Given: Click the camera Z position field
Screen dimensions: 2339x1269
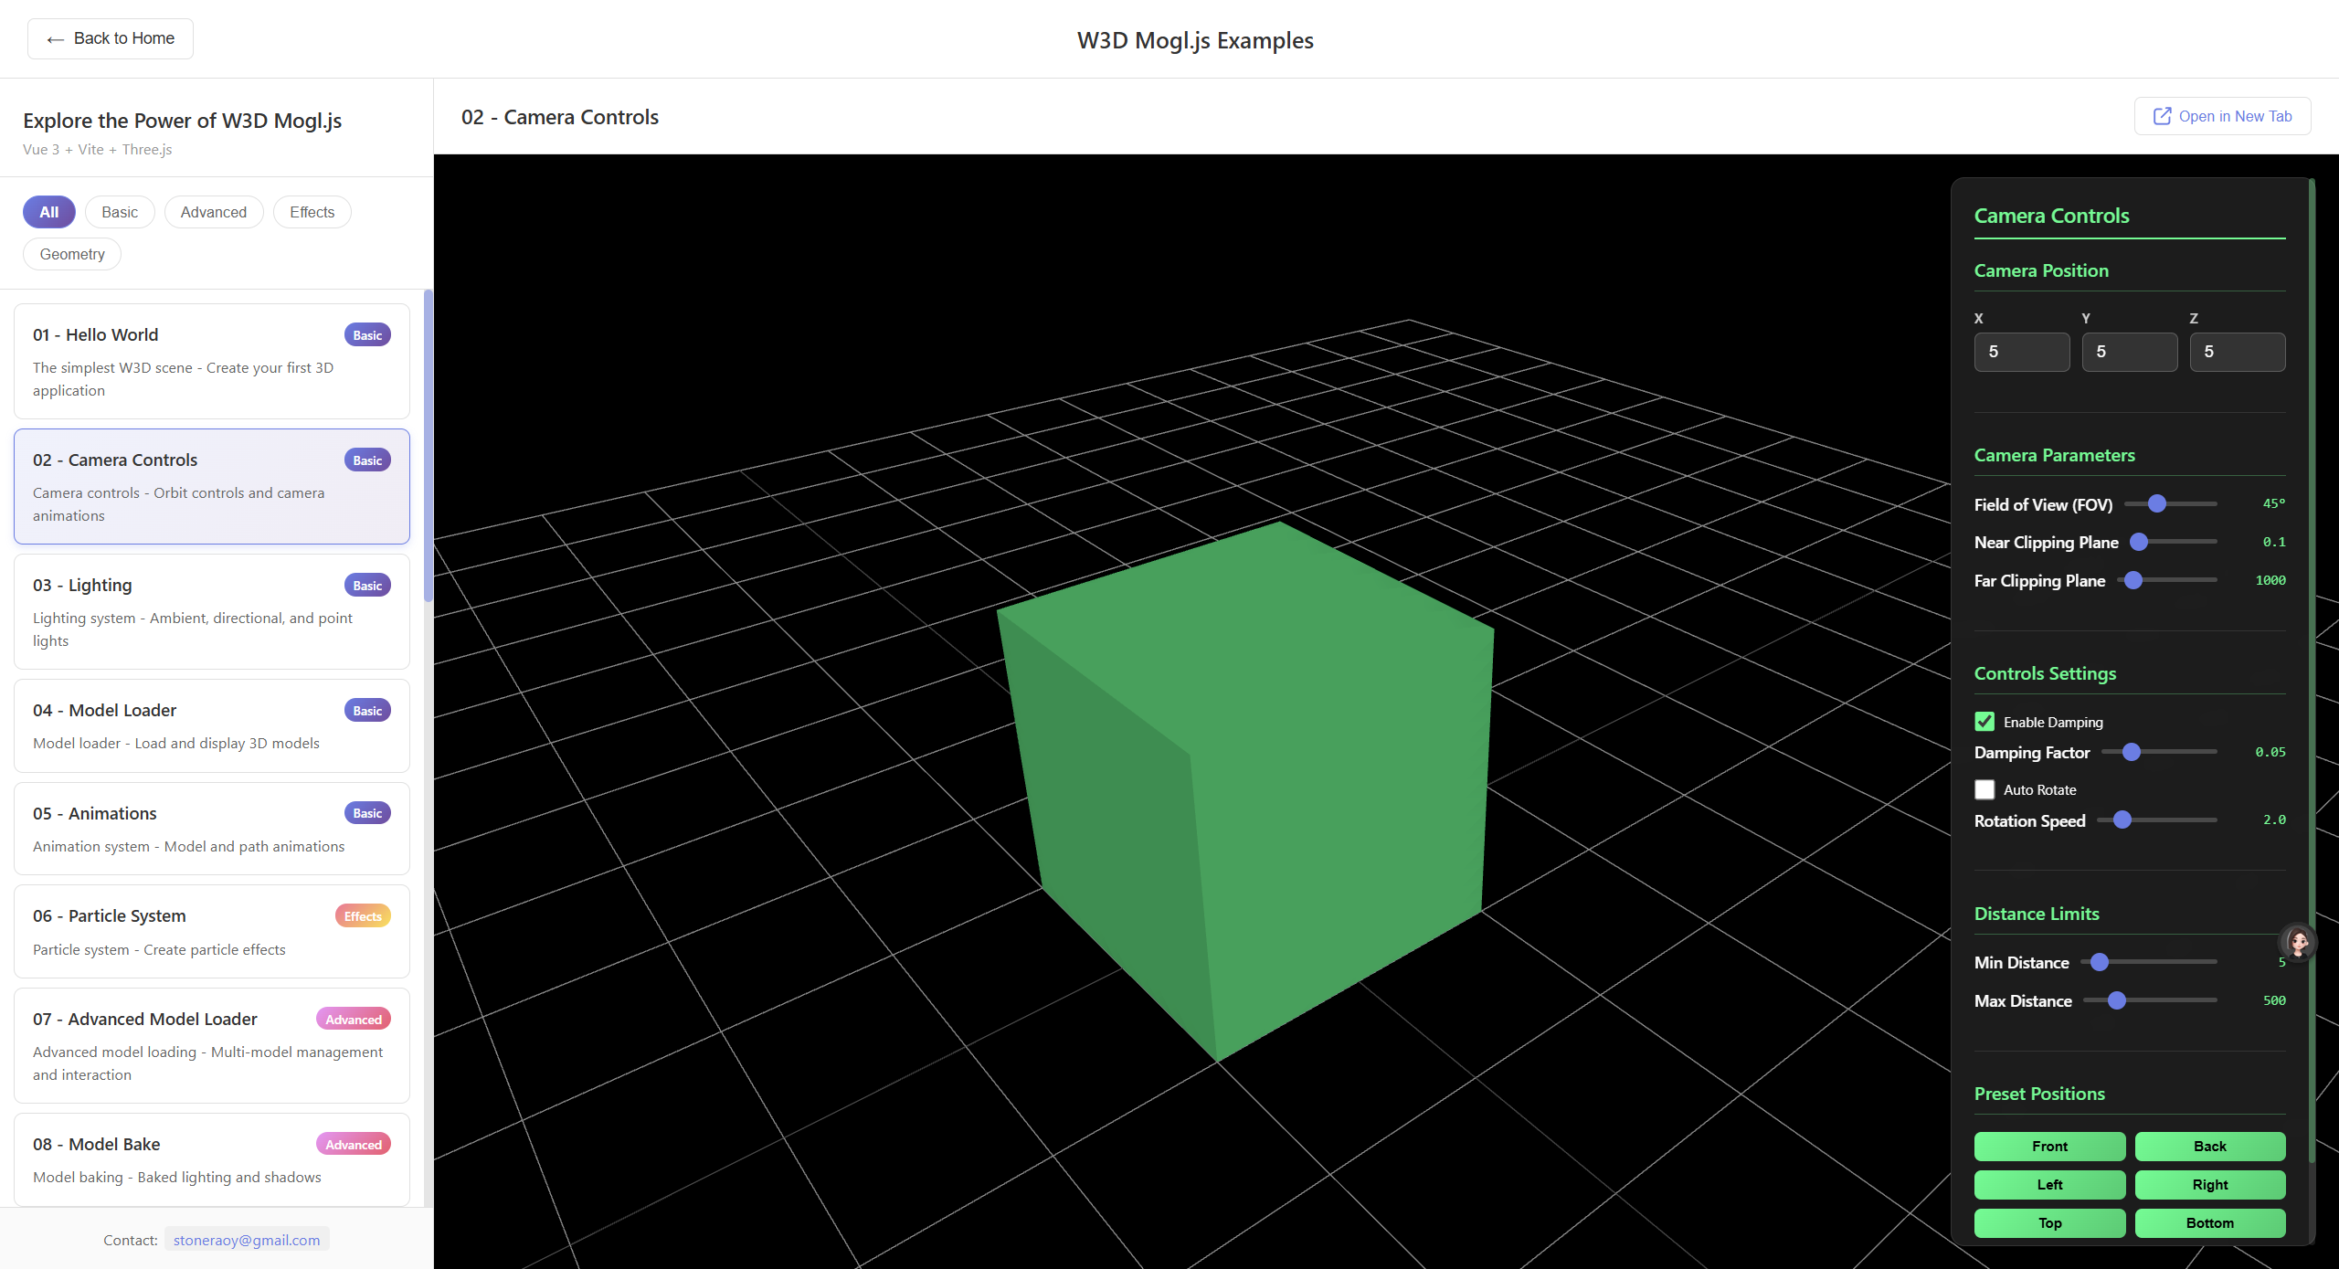Looking at the screenshot, I should point(2238,352).
